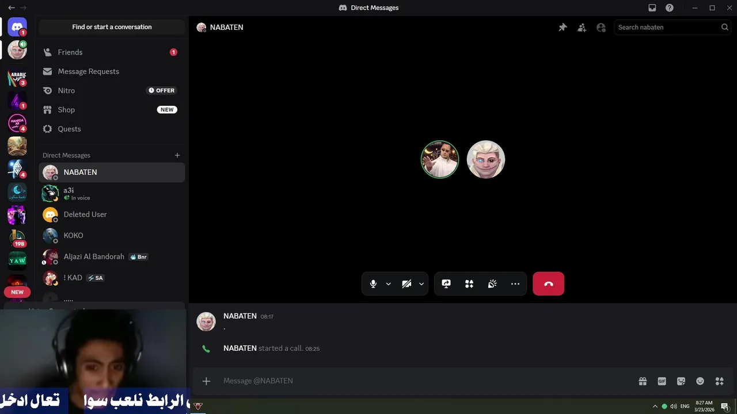This screenshot has height=414, width=737.
Task: Select the server icon with 198 badge
Action: pyautogui.click(x=17, y=237)
